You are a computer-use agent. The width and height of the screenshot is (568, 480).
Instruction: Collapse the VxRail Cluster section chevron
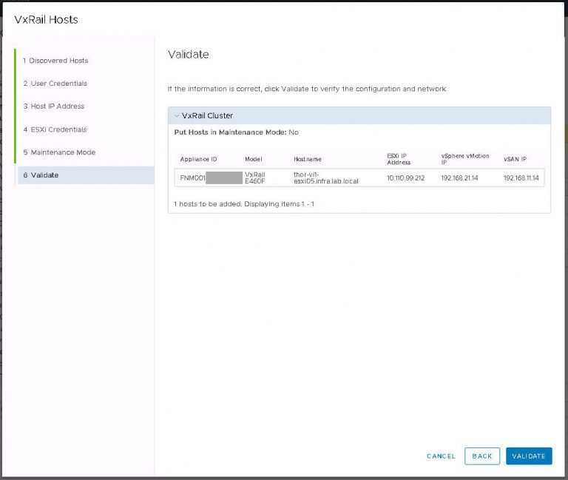click(x=177, y=116)
